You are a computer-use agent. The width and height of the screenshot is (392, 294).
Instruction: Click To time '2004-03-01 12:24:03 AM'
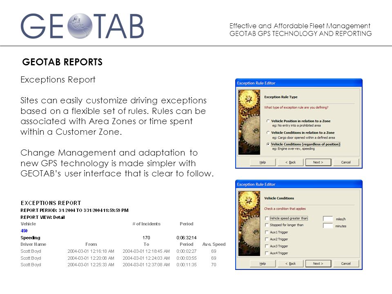point(146,258)
